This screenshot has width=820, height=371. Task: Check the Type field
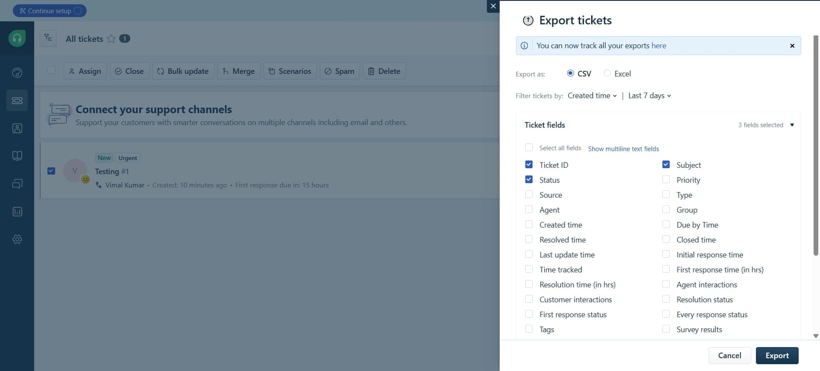point(666,194)
